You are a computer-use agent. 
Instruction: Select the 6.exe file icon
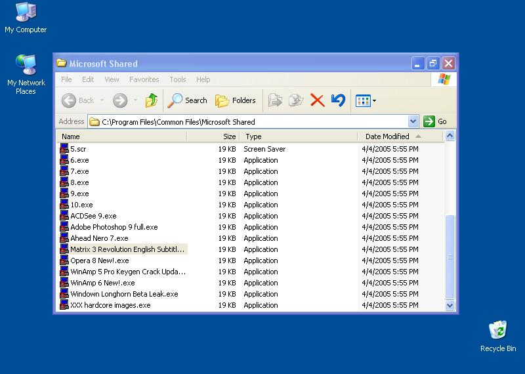64,160
